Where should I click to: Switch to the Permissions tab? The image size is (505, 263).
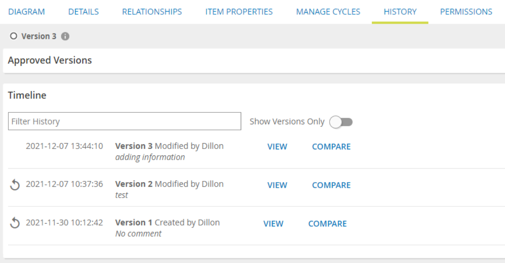tap(466, 12)
